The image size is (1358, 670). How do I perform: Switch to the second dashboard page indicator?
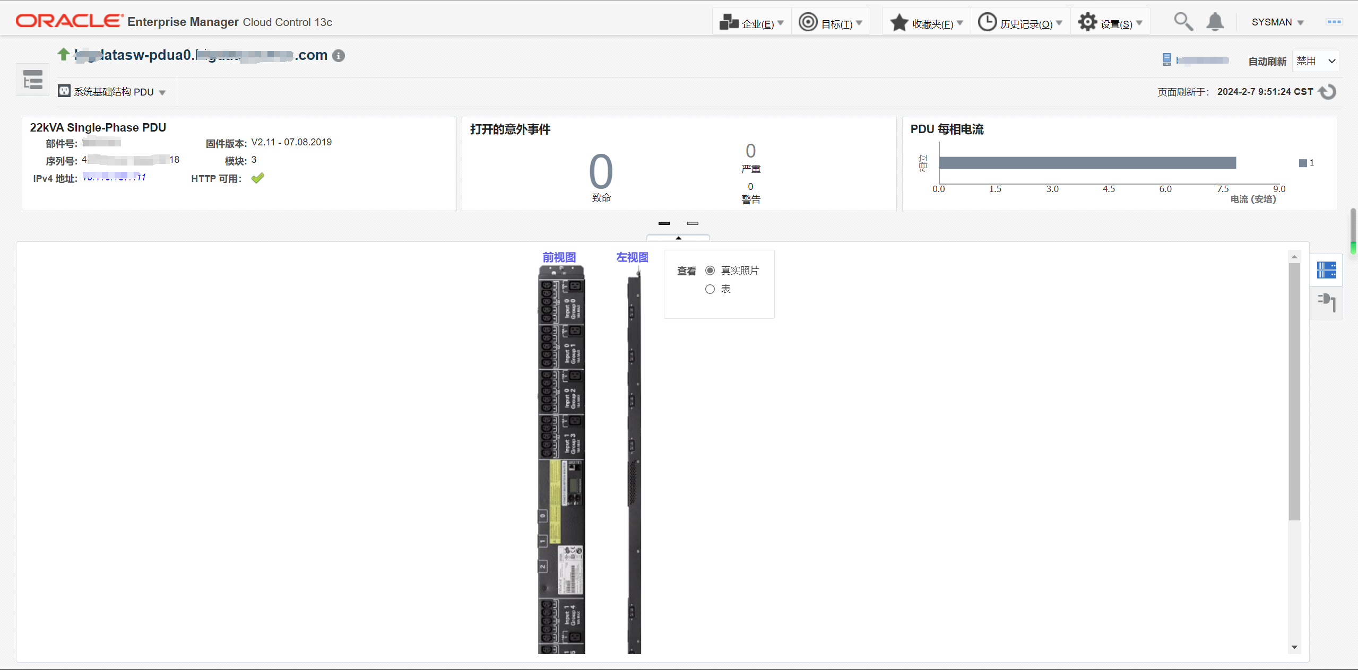click(x=693, y=223)
